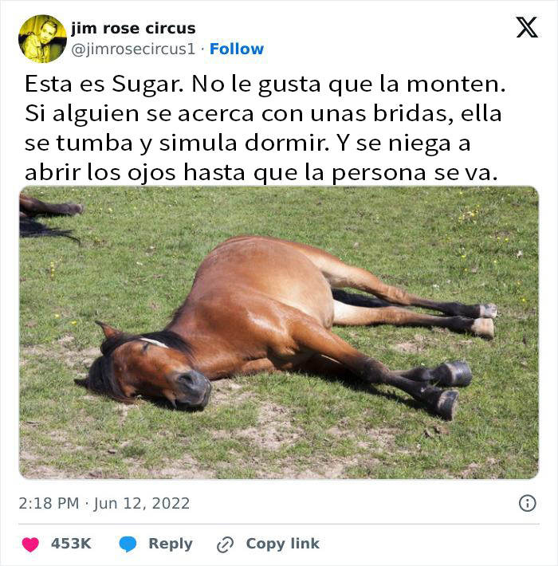This screenshot has height=566, width=558.
Task: Click the Reply label
Action: [171, 544]
